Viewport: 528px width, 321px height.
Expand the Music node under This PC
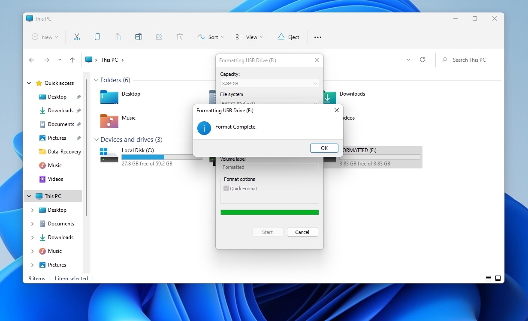32,251
